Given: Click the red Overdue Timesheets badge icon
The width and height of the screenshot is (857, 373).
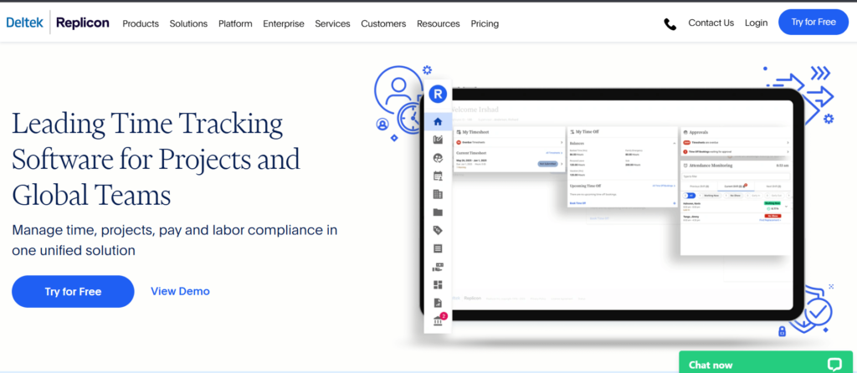Looking at the screenshot, I should coord(459,142).
